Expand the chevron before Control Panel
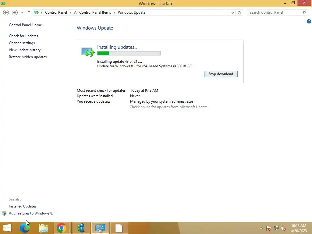 (x=41, y=12)
